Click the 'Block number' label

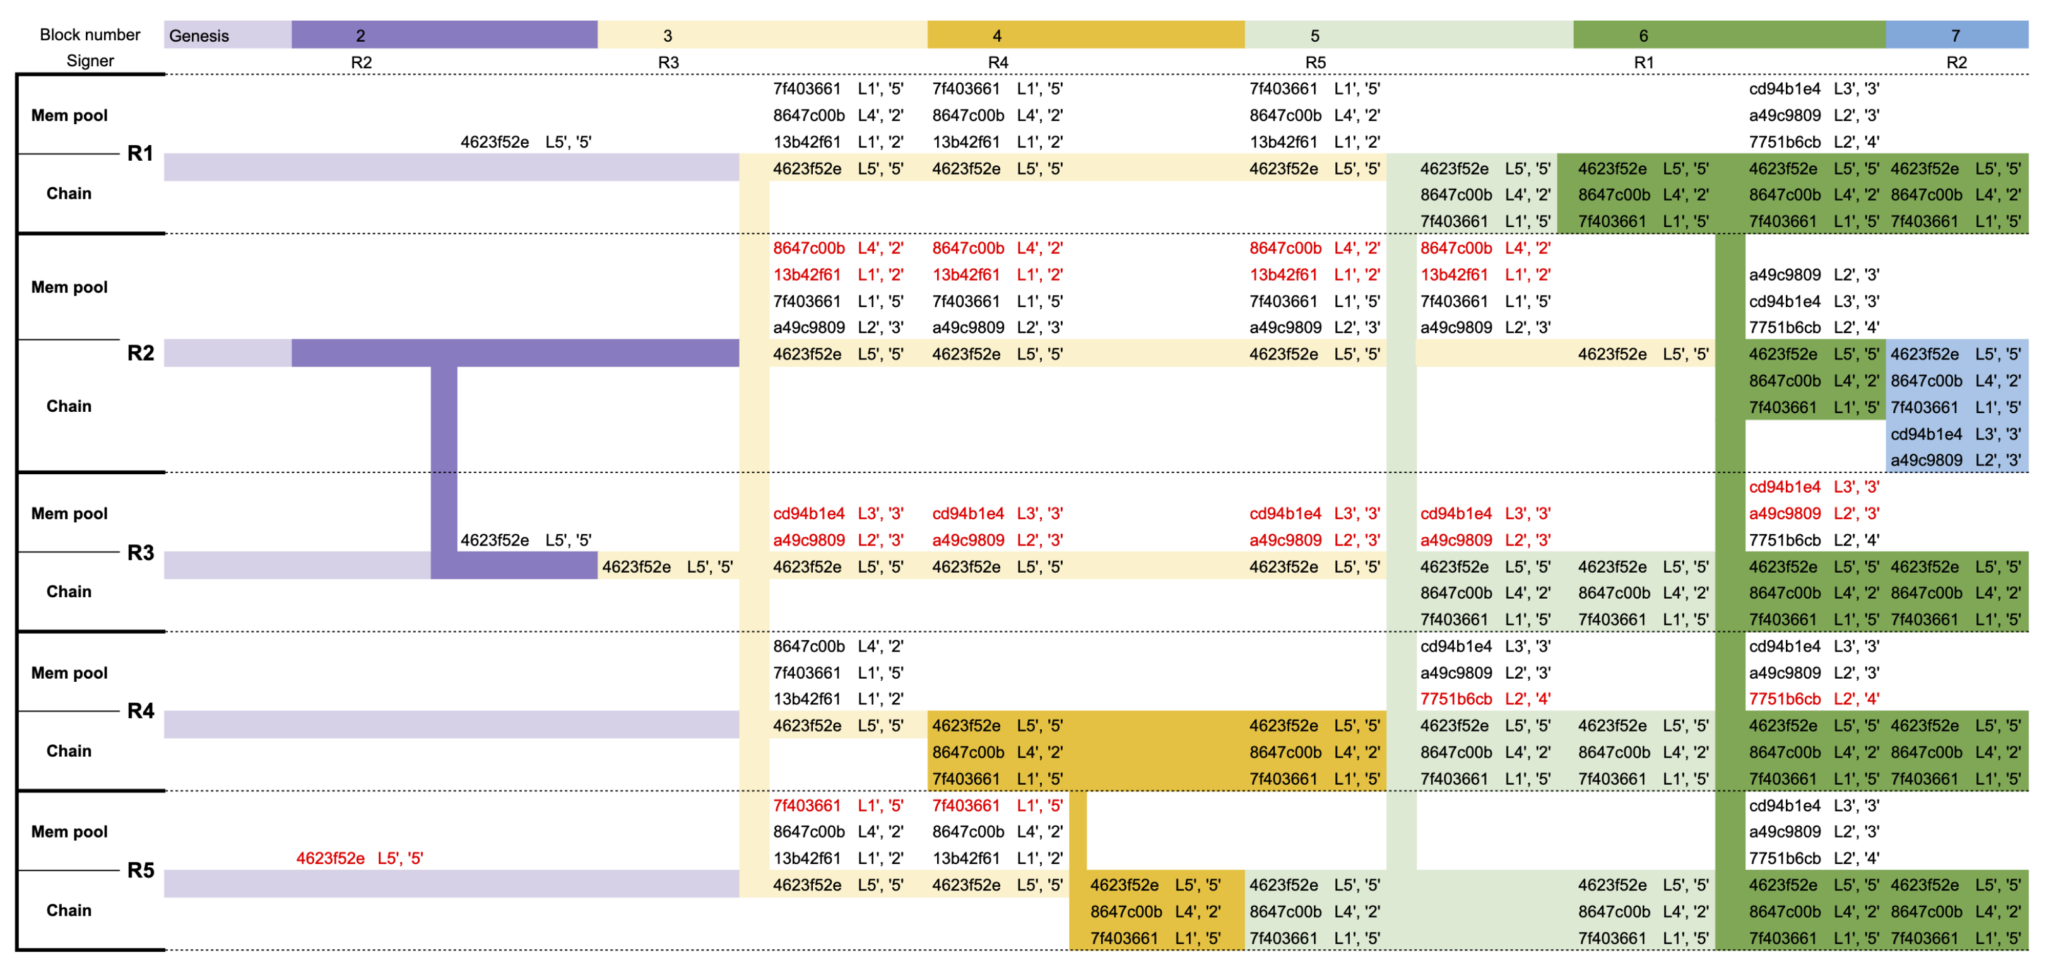pyautogui.click(x=90, y=35)
